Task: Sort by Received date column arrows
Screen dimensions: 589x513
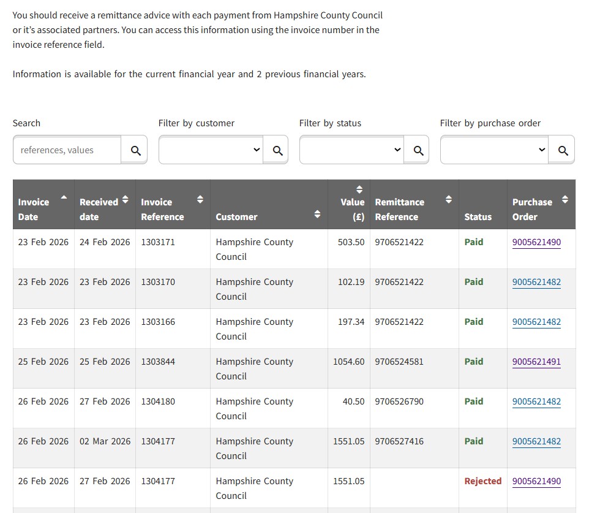Action: click(126, 199)
